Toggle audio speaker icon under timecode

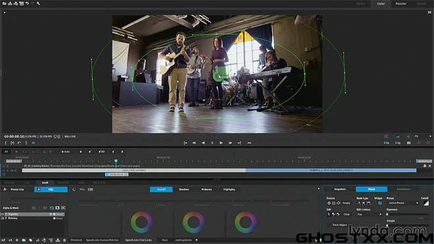(x=34, y=143)
